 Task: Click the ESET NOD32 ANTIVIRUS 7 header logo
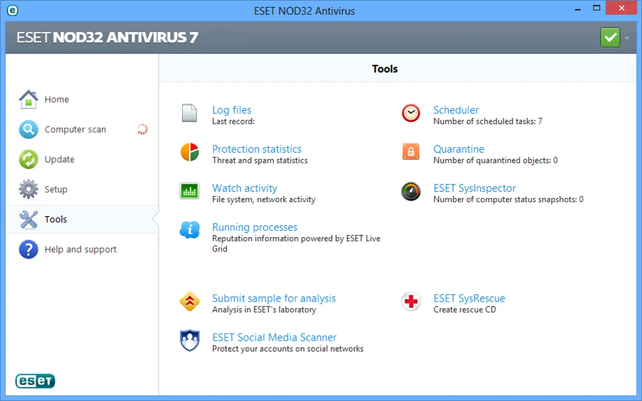point(107,38)
